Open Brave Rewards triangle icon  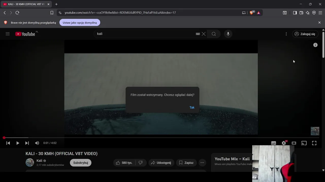(258, 13)
